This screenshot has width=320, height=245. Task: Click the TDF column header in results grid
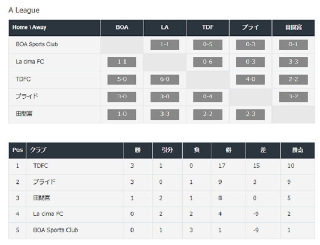[208, 28]
